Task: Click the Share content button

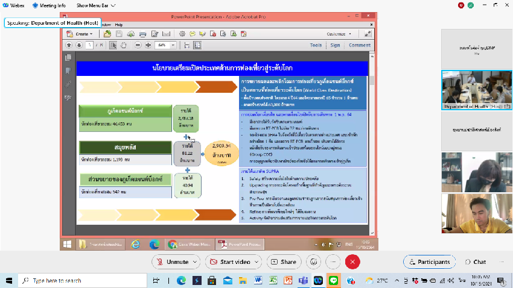Action: 284,262
